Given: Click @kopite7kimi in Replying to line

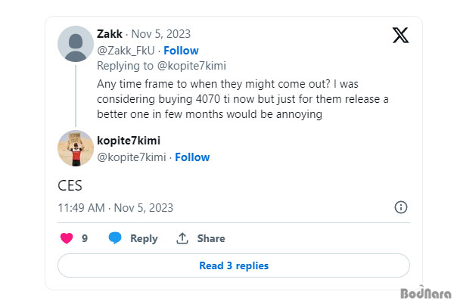Looking at the screenshot, I should coord(191,66).
